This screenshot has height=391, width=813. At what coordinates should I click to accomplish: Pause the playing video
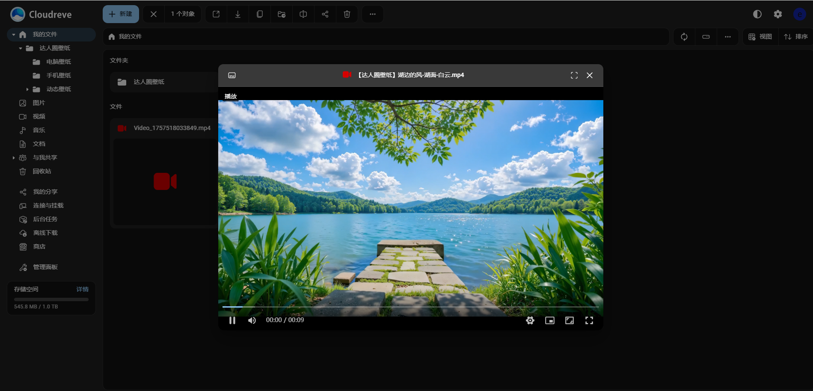[232, 320]
